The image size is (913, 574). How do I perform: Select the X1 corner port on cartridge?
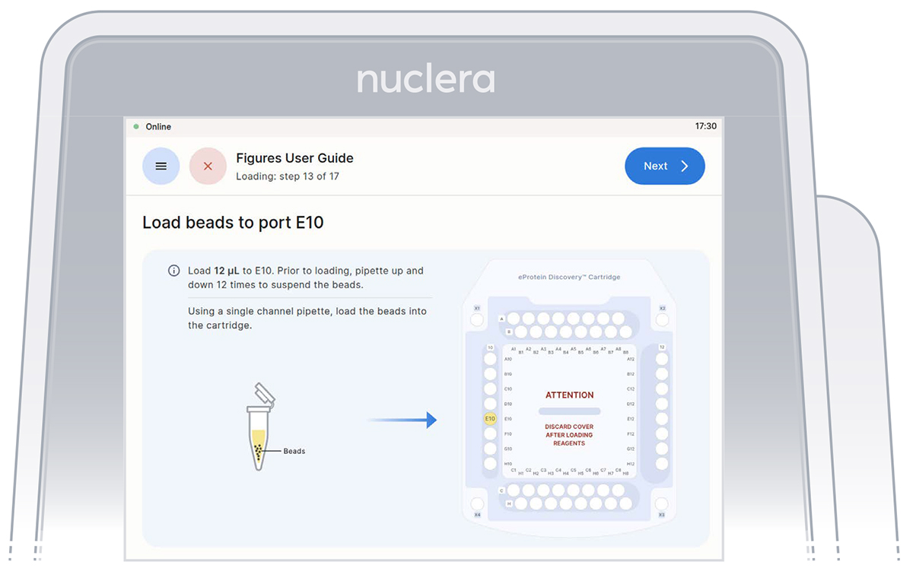click(477, 320)
